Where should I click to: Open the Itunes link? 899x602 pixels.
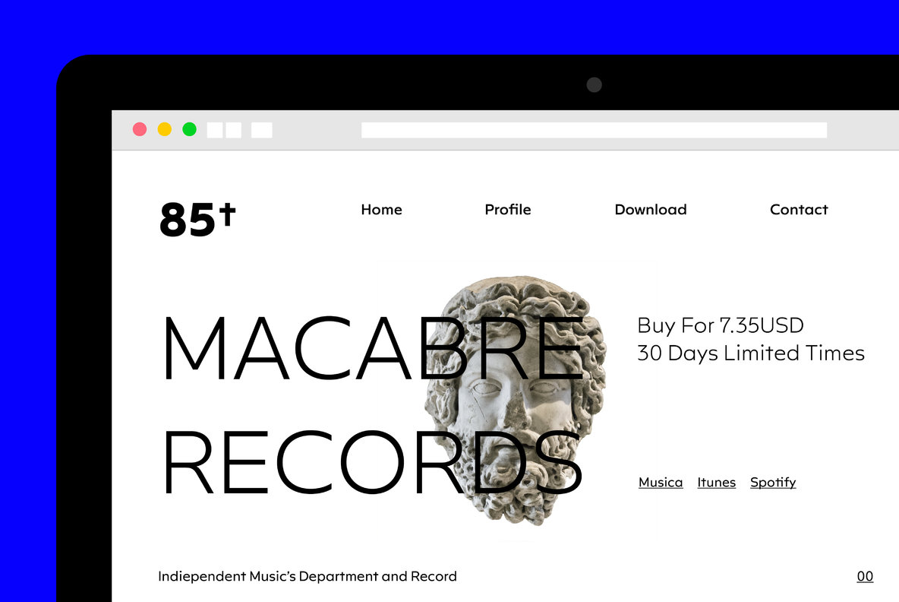[x=716, y=482]
